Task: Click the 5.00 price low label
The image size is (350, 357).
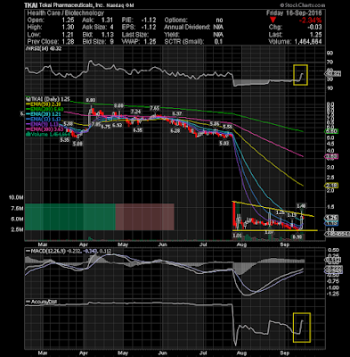Action: [x=77, y=144]
